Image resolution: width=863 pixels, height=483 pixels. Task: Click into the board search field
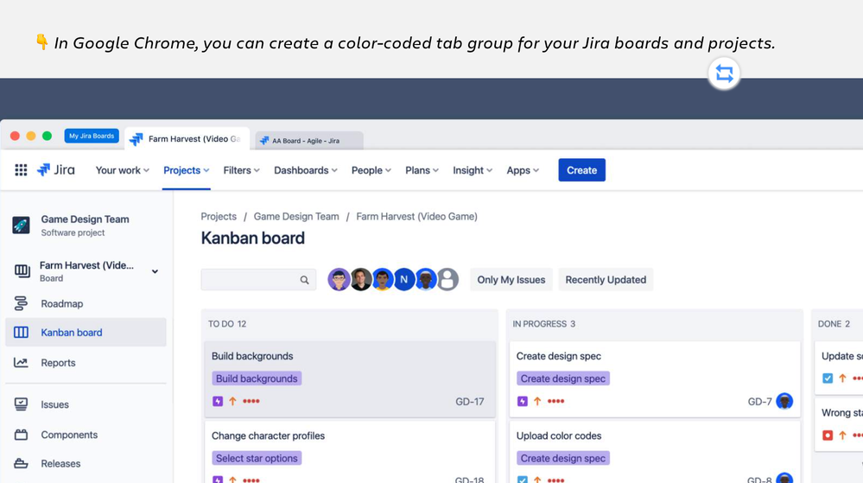(258, 280)
